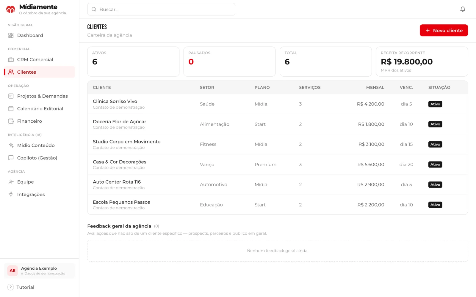Click the CRM Comercial briefcase icon
The image size is (476, 297).
point(11,60)
